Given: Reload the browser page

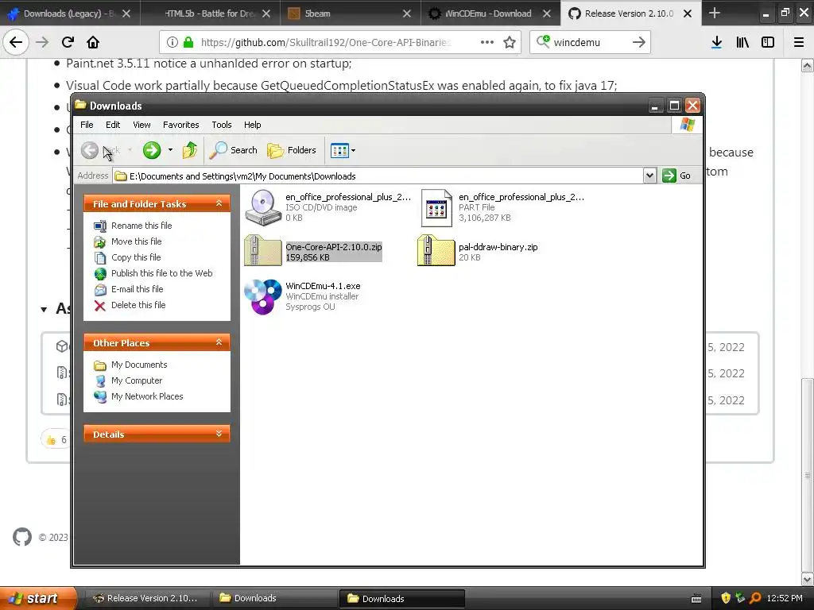Looking at the screenshot, I should (68, 42).
